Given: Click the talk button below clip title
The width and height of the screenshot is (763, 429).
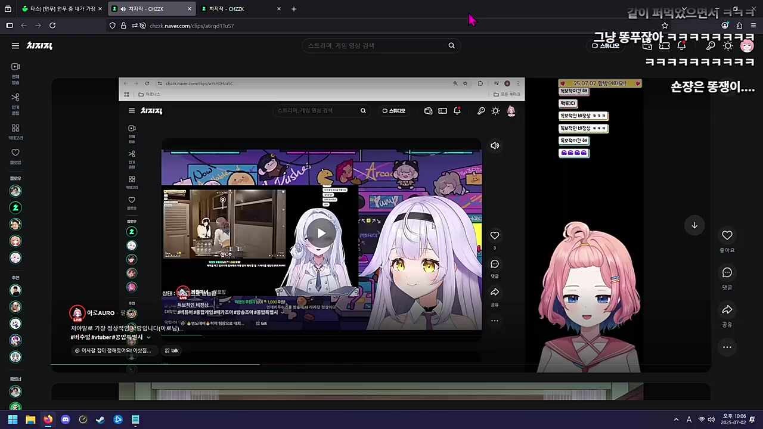Looking at the screenshot, I should (172, 350).
